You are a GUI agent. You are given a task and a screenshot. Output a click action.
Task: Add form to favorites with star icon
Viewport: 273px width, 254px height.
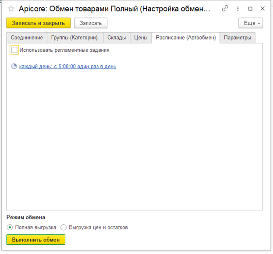tap(11, 8)
